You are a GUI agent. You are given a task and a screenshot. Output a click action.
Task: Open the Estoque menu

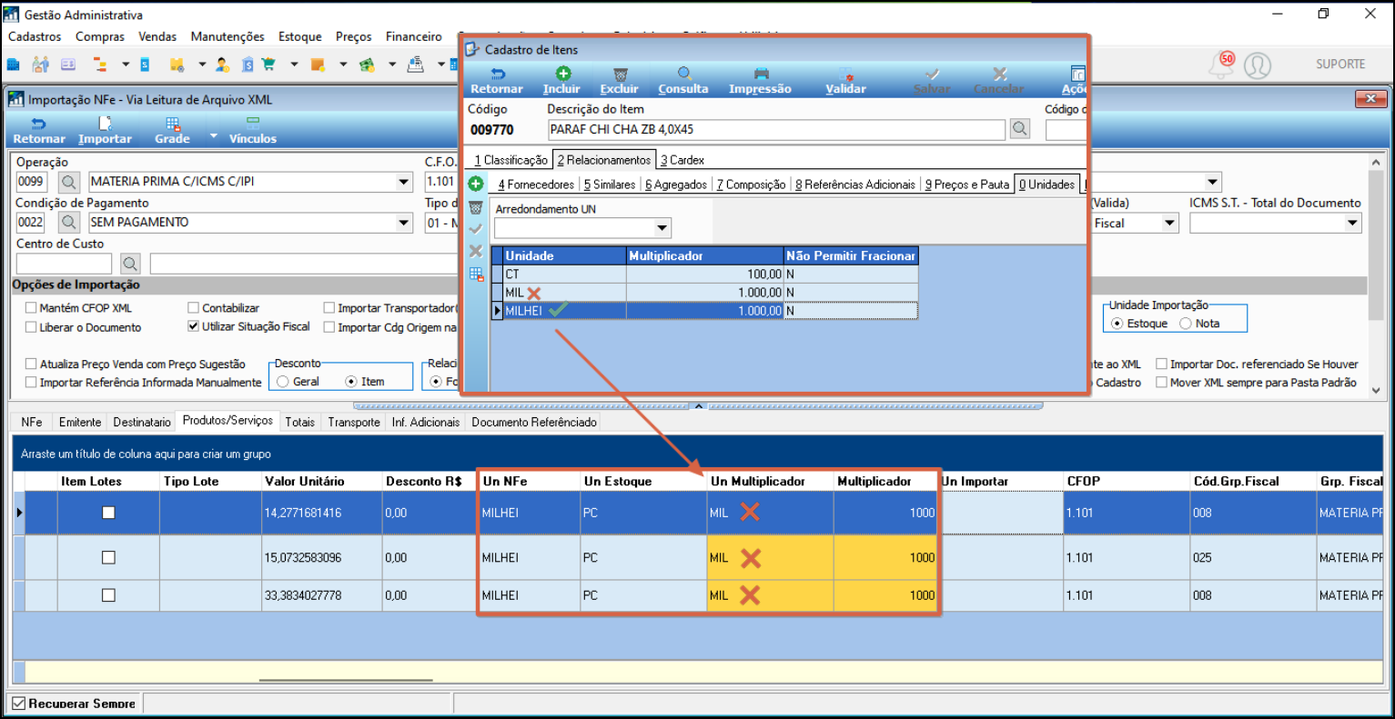point(300,36)
